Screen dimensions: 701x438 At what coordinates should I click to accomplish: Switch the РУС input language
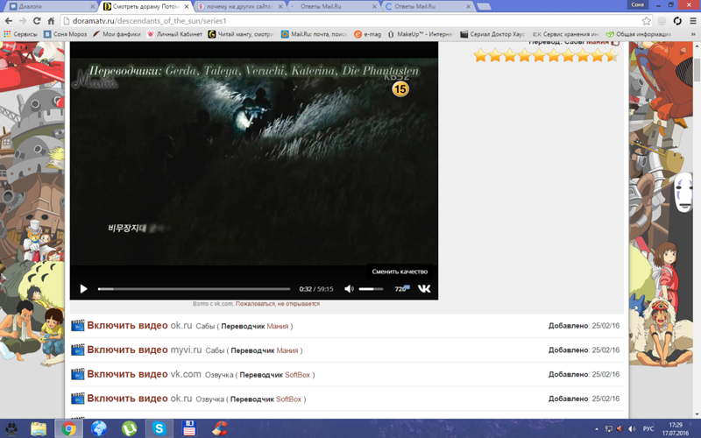pyautogui.click(x=648, y=429)
